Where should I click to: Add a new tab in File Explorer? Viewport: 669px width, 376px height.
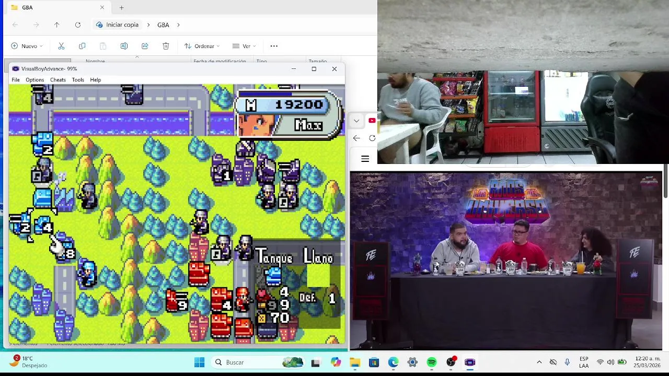121,7
